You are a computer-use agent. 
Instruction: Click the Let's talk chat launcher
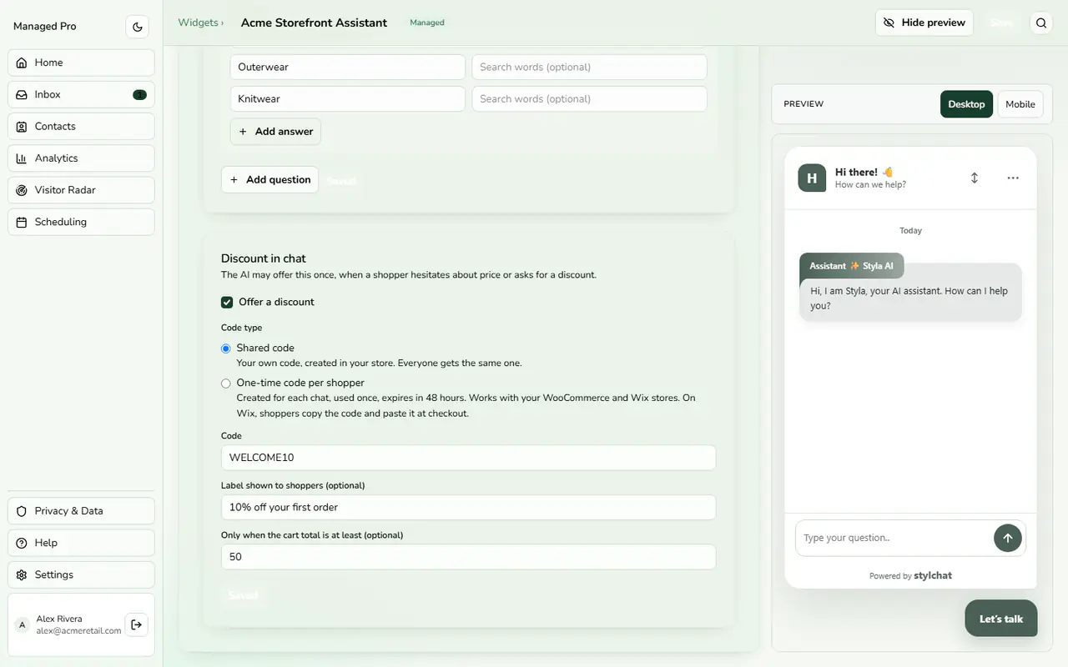[x=1001, y=619]
